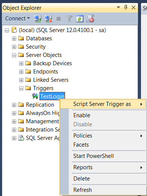The width and height of the screenshot is (147, 196).
Task: Click the (local) server database icon
Action: (14, 30)
